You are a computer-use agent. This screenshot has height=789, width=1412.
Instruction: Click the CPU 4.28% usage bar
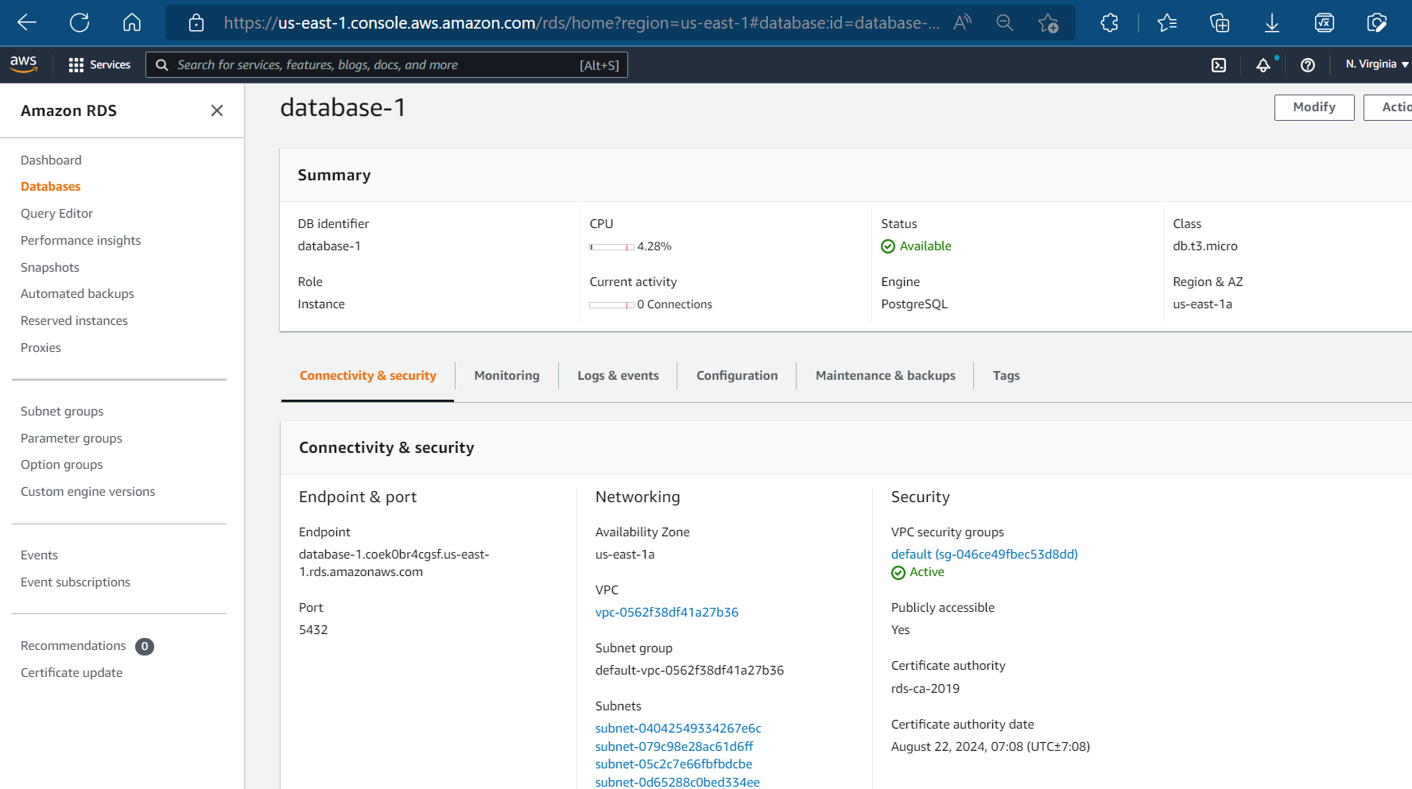[x=611, y=247]
